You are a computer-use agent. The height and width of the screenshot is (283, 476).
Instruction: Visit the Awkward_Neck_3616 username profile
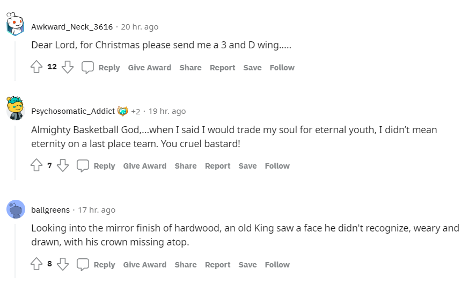(72, 27)
